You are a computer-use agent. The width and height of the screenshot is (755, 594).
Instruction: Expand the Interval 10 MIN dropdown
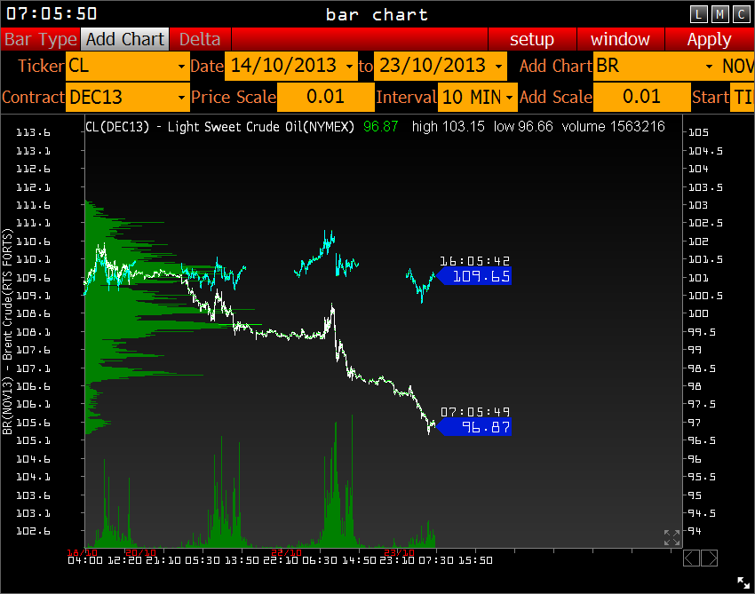pos(479,98)
